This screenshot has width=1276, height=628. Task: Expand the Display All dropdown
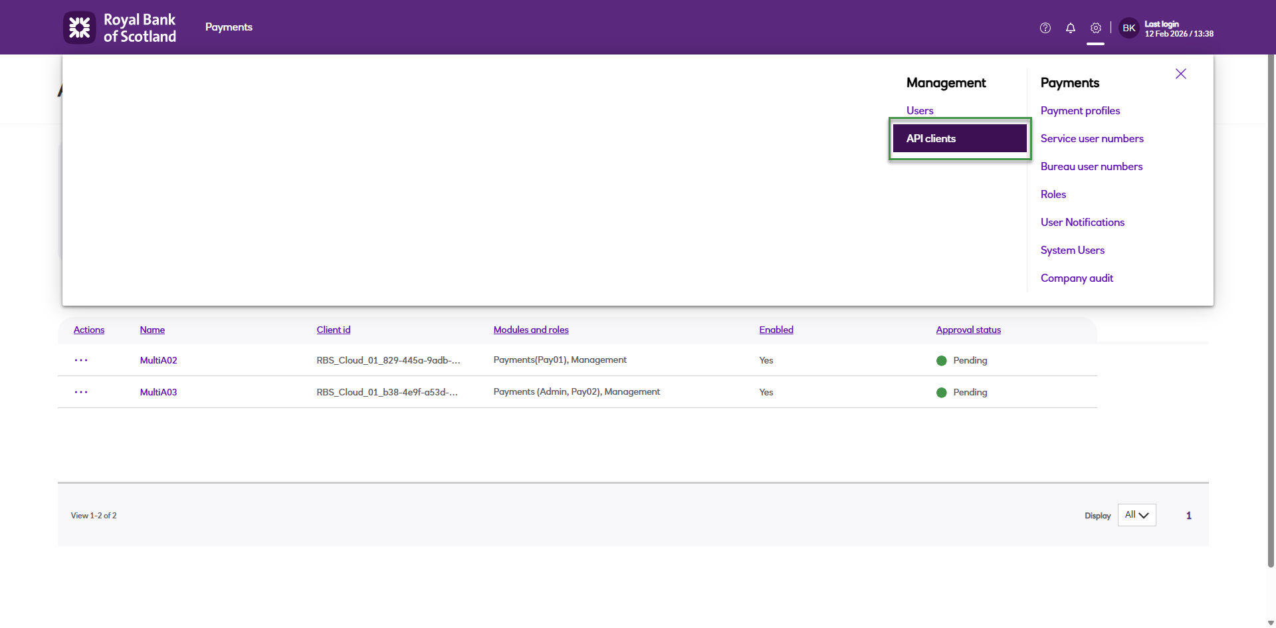1137,515
